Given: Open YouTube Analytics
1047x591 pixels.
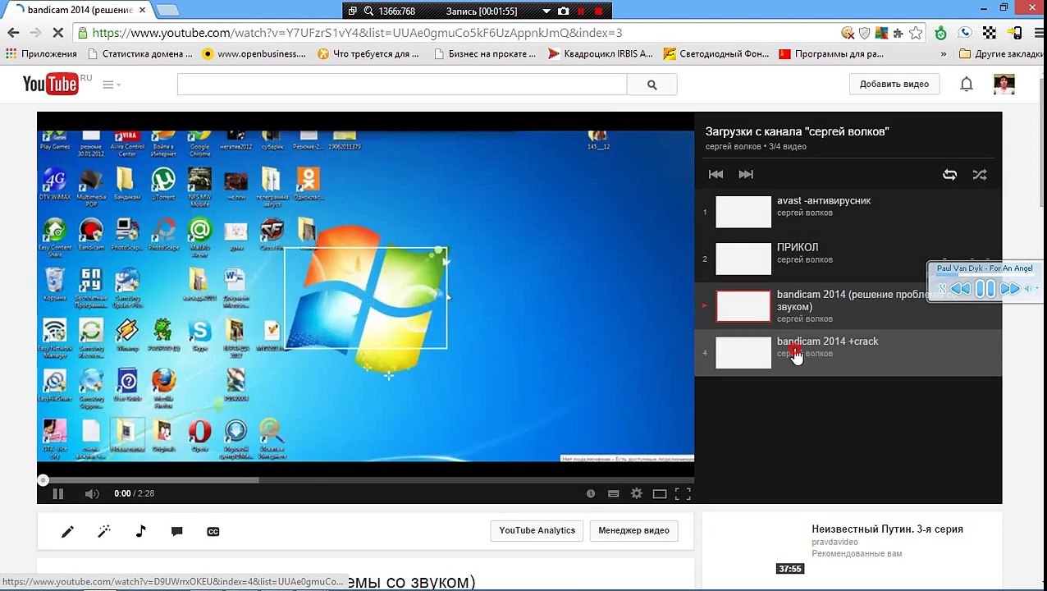Looking at the screenshot, I should pos(537,530).
